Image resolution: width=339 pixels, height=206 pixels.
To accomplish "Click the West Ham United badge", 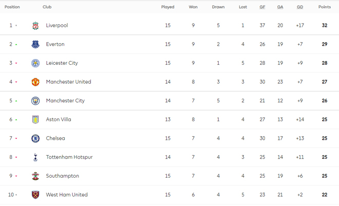I will click(35, 195).
